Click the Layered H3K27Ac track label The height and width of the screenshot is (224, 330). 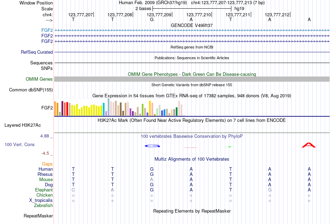point(23,125)
